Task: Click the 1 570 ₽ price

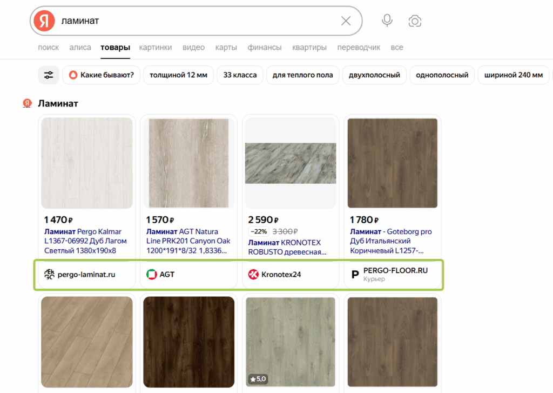Action: click(160, 219)
